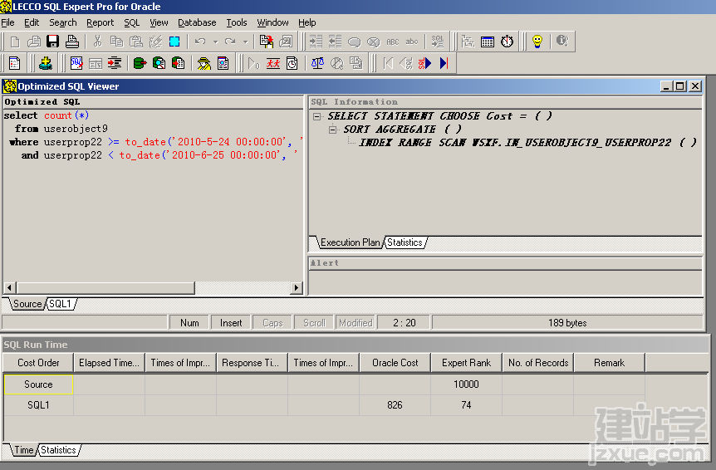Click the outdent lines toolbar icon
716x470 pixels.
(x=336, y=42)
